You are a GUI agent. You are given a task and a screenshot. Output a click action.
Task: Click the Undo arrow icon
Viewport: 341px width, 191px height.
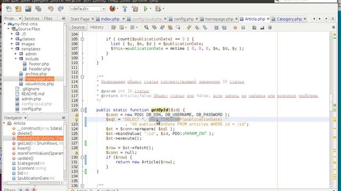(51, 9)
